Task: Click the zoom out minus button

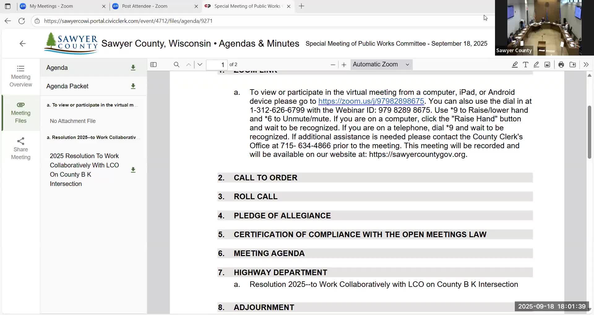Action: [333, 65]
